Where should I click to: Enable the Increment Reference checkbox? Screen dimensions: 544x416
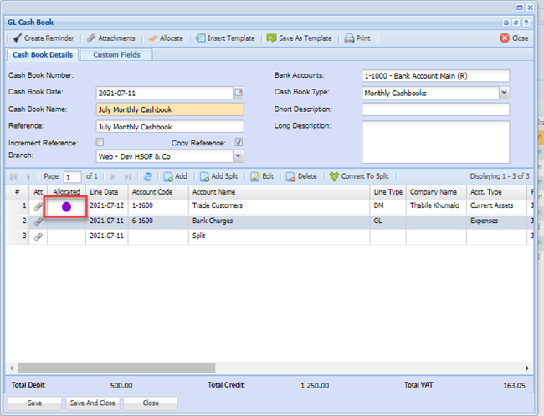tap(100, 143)
